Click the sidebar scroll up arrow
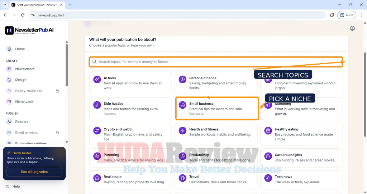Image resolution: width=367 pixels, height=194 pixels. pyautogui.click(x=67, y=42)
